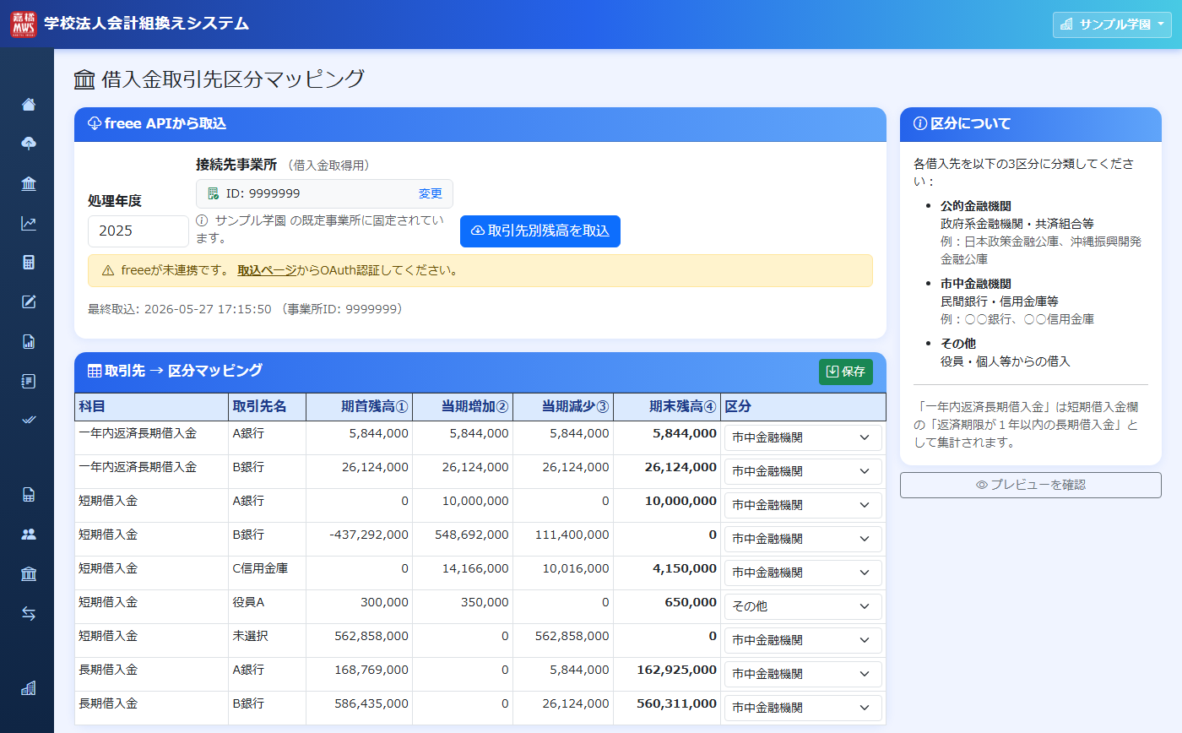
Task: Open the calculator icon in sidebar
Action: (29, 263)
